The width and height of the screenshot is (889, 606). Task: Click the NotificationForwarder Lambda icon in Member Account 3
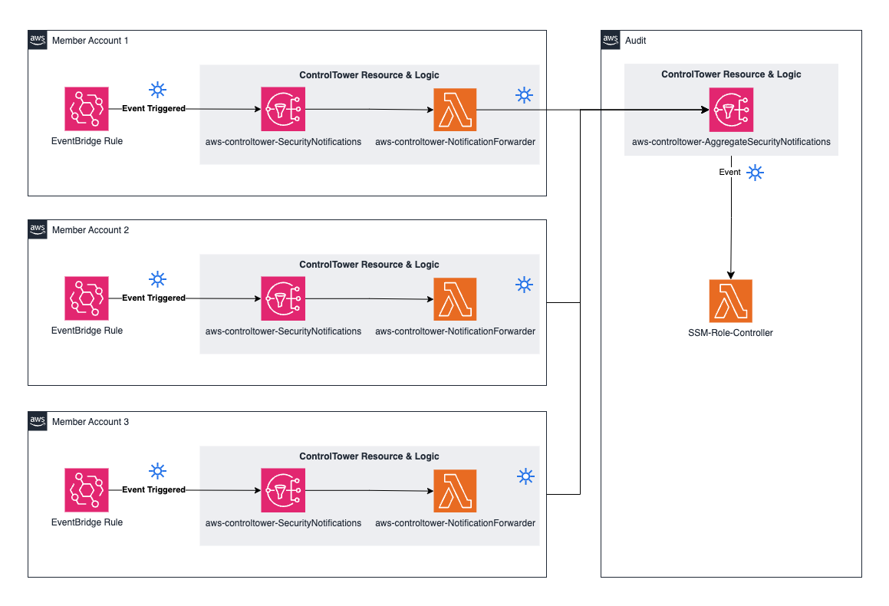(x=455, y=490)
